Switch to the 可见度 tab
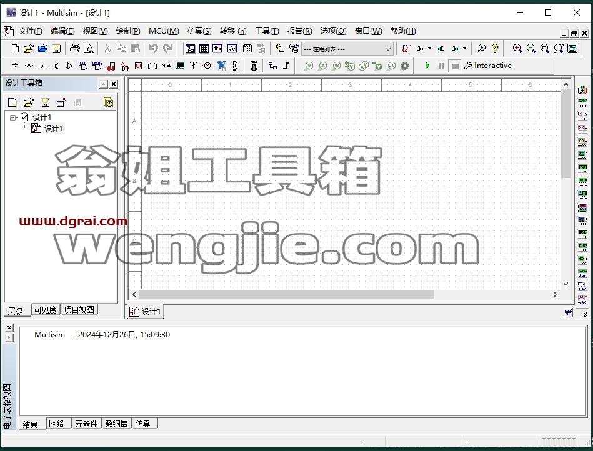Screen dimensions: 593x451 click(x=45, y=310)
